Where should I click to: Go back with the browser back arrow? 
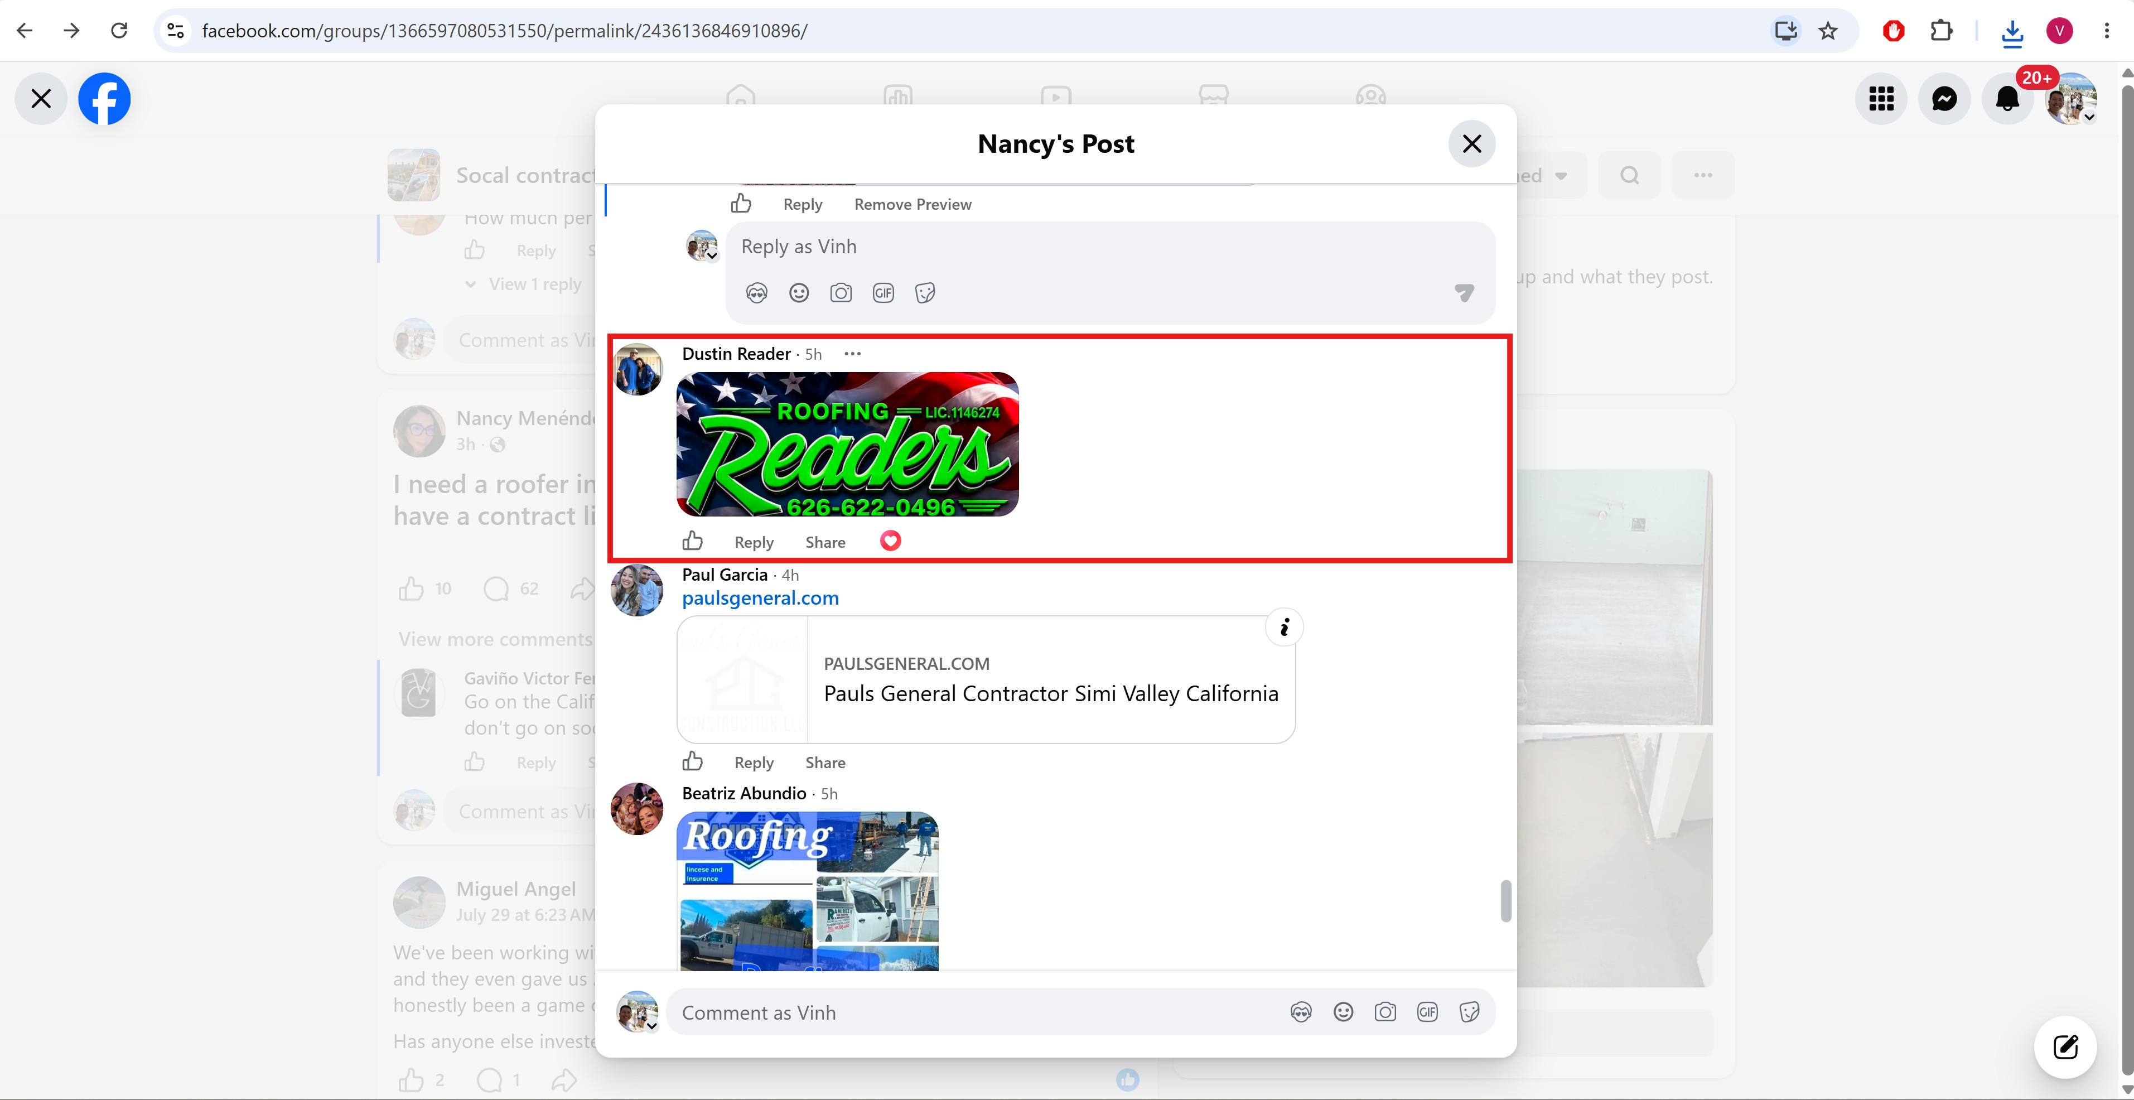(x=25, y=31)
